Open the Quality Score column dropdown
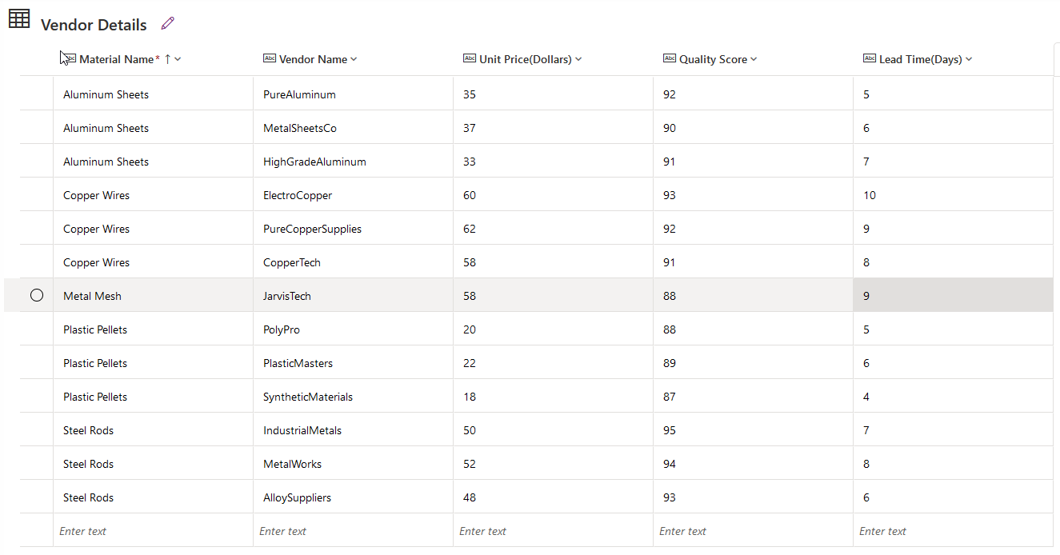The height and width of the screenshot is (555, 1060). 753,58
